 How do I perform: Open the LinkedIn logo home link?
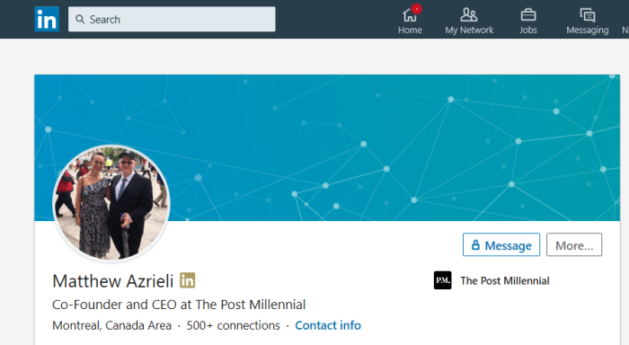pos(47,19)
